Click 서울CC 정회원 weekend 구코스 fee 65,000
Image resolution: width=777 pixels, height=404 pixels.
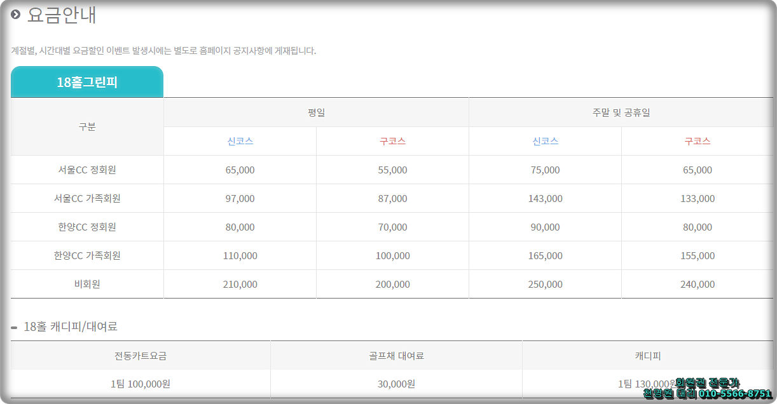(x=698, y=170)
